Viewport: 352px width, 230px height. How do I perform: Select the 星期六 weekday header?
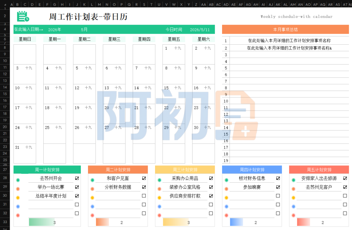pyautogui.click(x=203, y=39)
